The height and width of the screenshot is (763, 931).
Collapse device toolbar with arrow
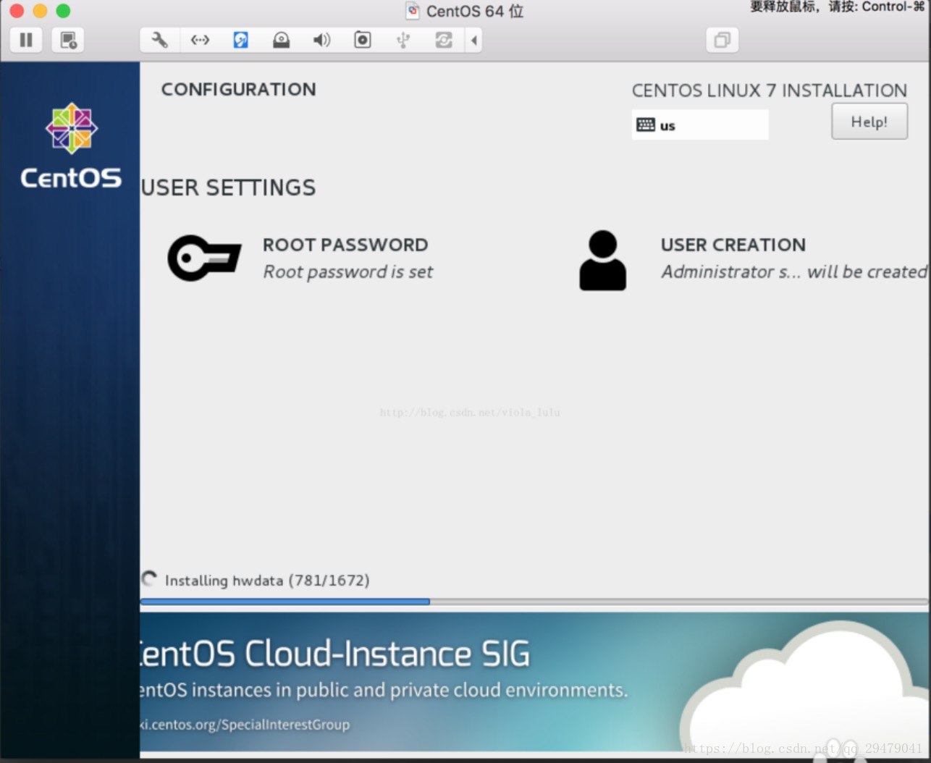pos(473,40)
